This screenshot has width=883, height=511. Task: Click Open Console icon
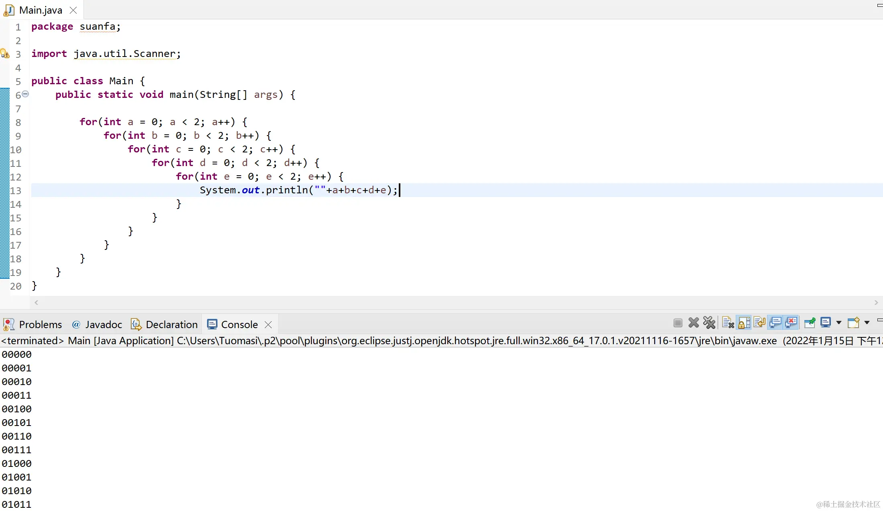[x=853, y=323]
